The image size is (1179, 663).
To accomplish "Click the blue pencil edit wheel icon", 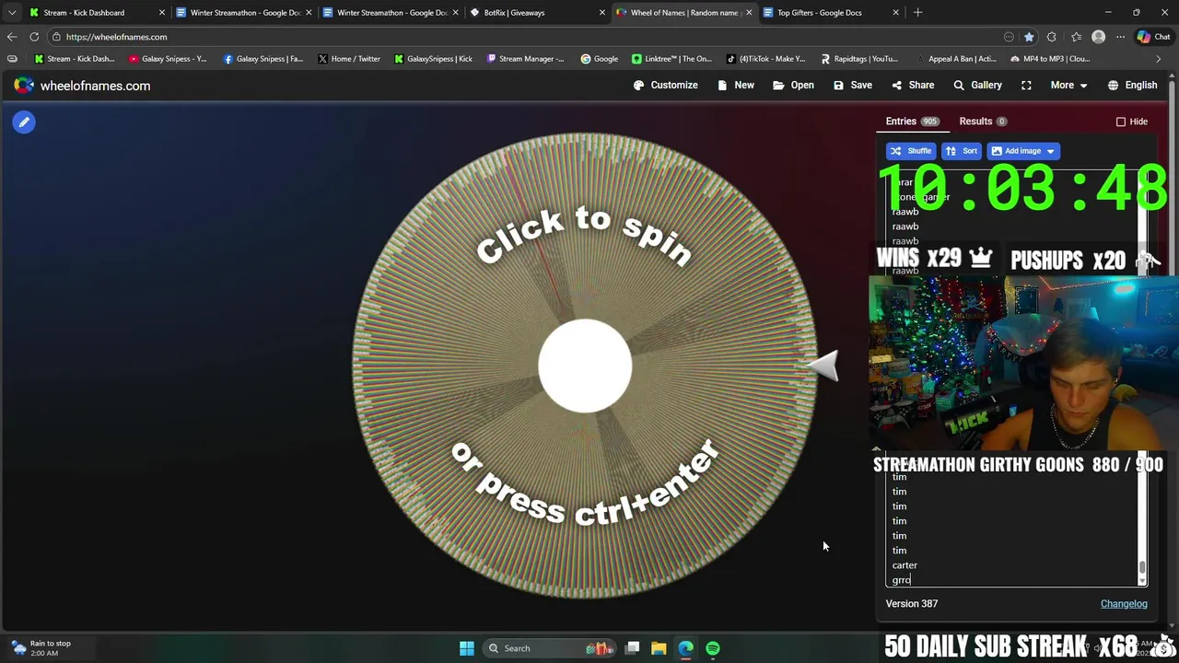I will pos(24,122).
